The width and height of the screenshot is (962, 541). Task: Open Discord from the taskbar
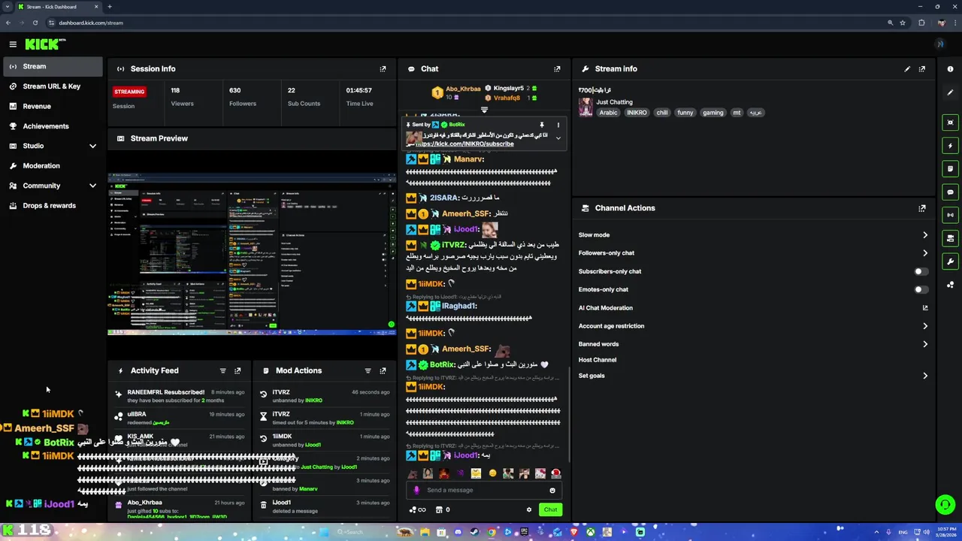click(457, 532)
